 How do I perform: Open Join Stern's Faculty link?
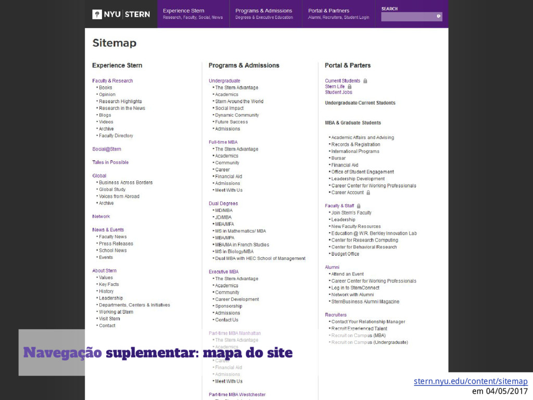tap(351, 213)
